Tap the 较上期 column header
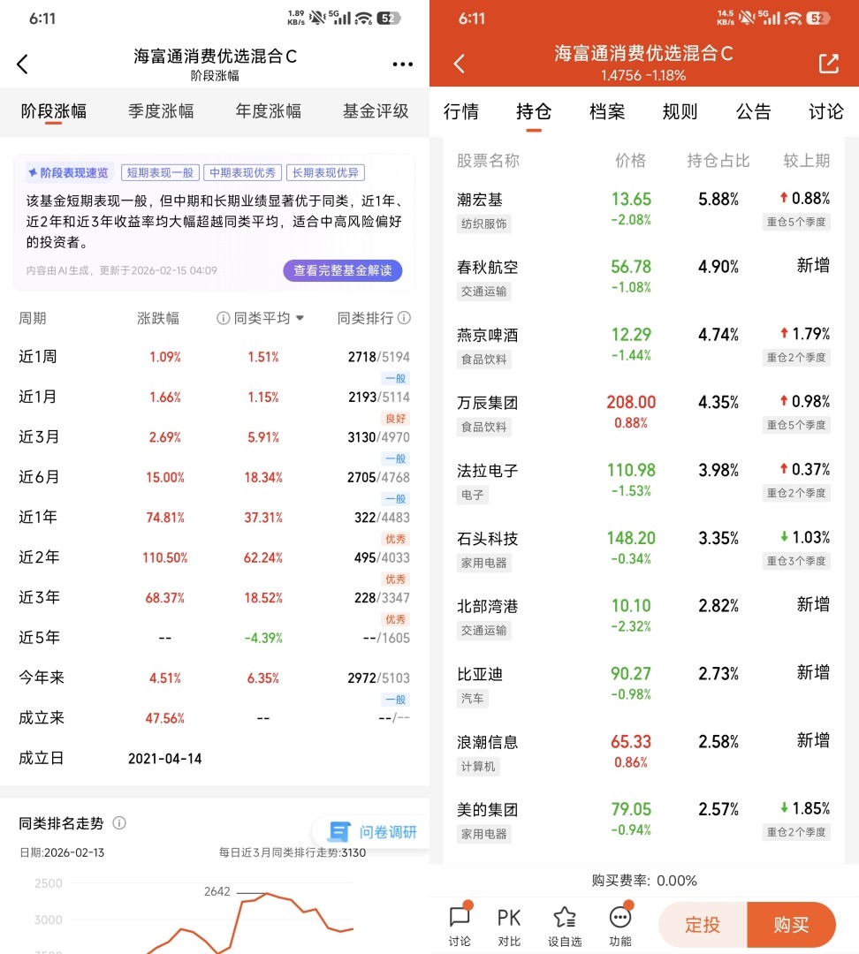Image resolution: width=859 pixels, height=954 pixels. tap(807, 161)
